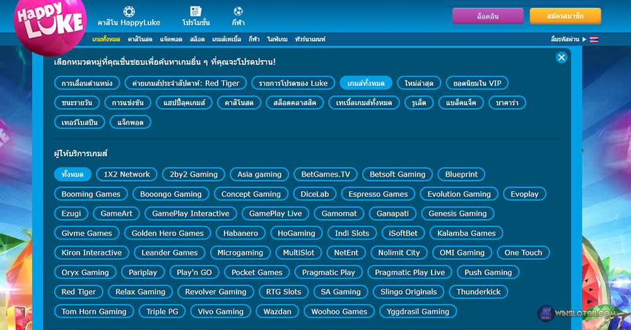Screen dimensions: 631x330
Task: Select GamePlay Interactive provider
Action: (x=191, y=213)
